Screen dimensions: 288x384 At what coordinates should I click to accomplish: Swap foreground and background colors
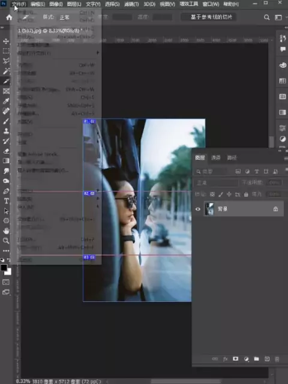[x=9, y=260]
